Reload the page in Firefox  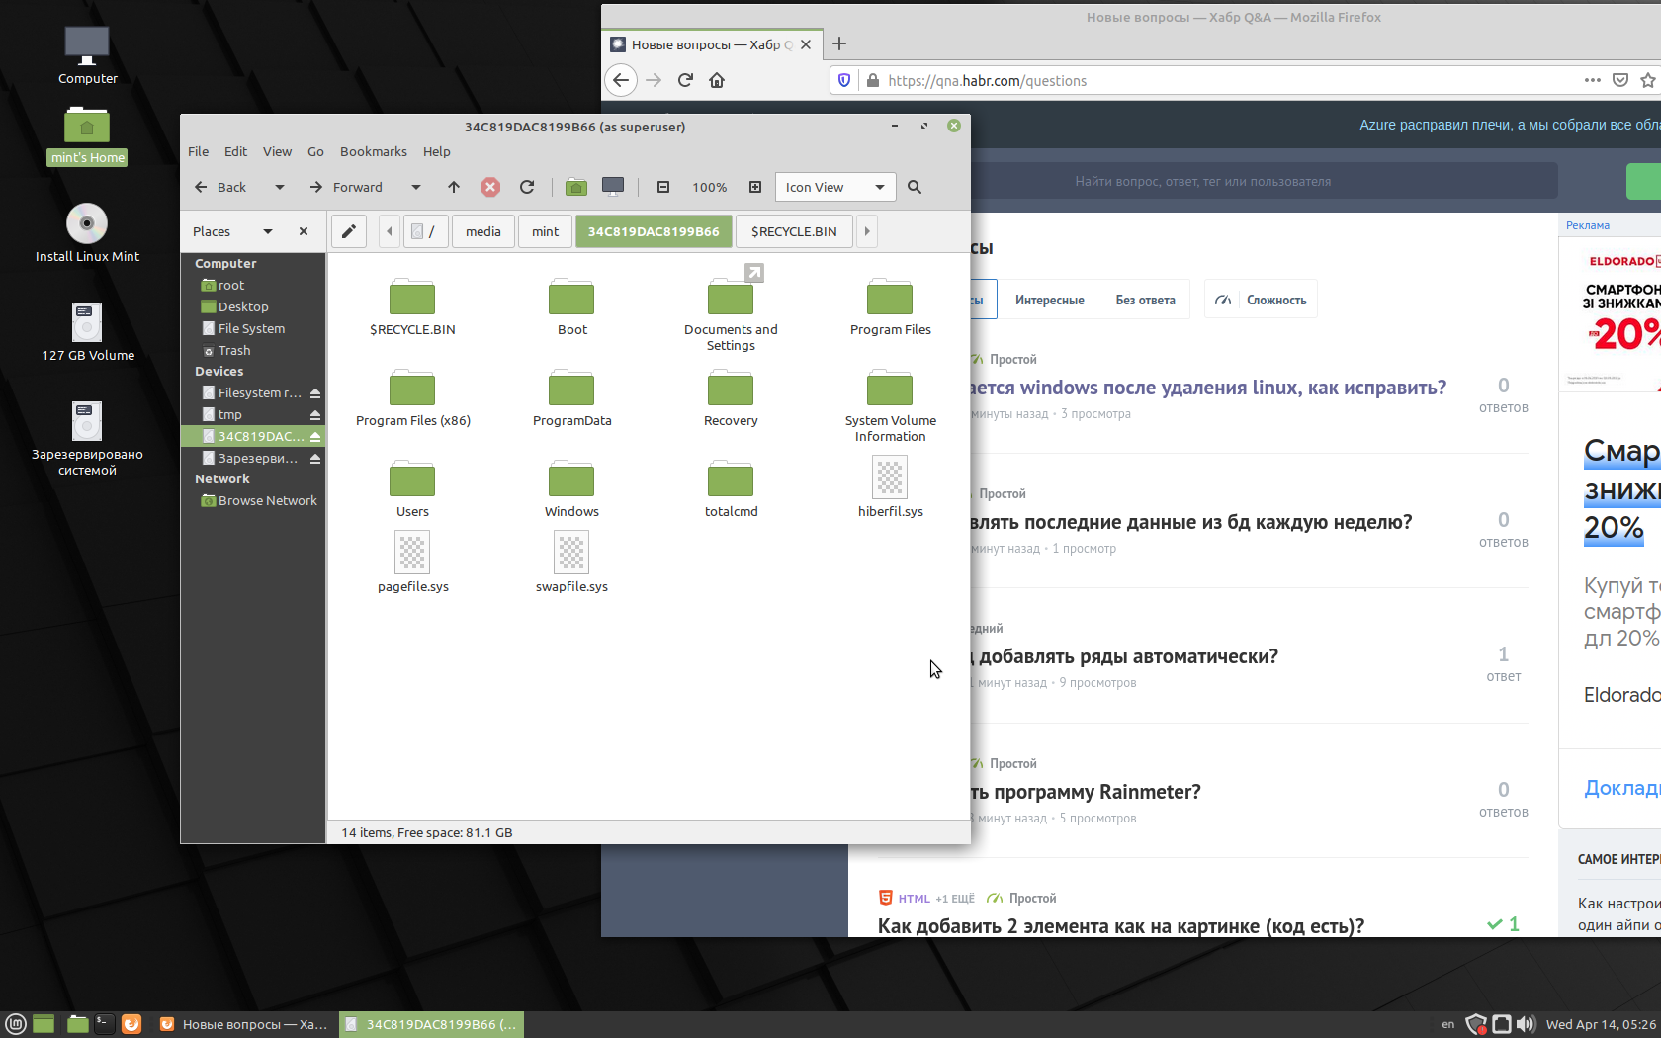[x=685, y=80]
